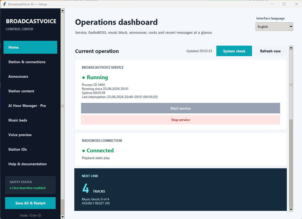Click the Live insertion enabled status
This screenshot has width=302, height=219.
tap(28, 188)
